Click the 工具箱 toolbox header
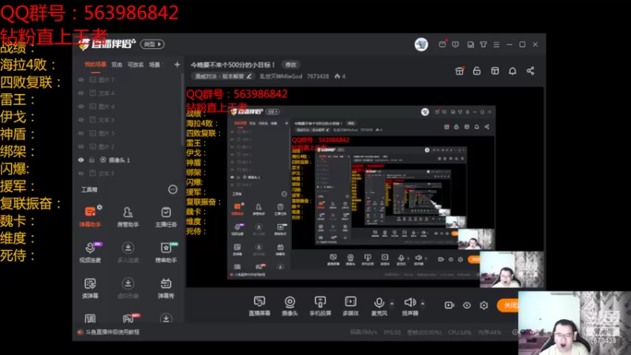Screen dimensions: 631x355 tap(89, 189)
